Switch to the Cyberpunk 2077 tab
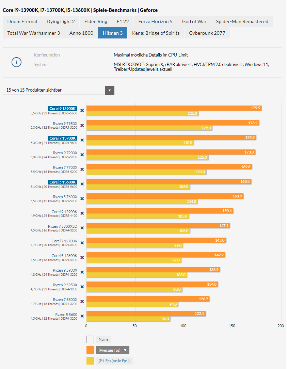The height and width of the screenshot is (369, 287). 207,33
